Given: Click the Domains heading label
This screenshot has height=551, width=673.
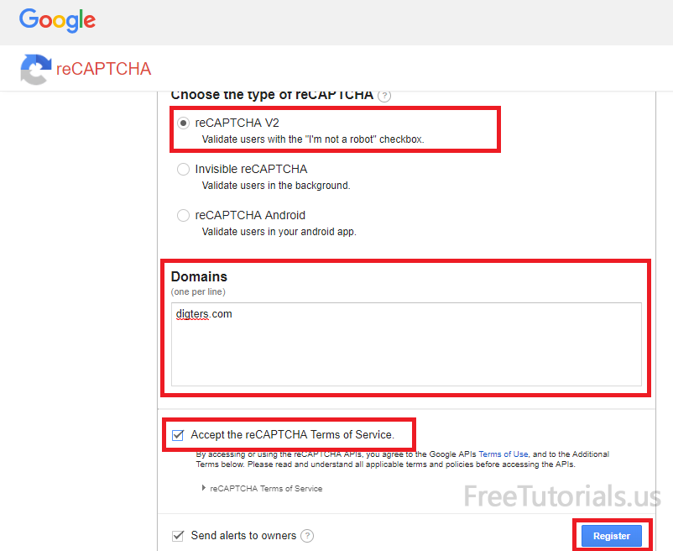Looking at the screenshot, I should [199, 276].
